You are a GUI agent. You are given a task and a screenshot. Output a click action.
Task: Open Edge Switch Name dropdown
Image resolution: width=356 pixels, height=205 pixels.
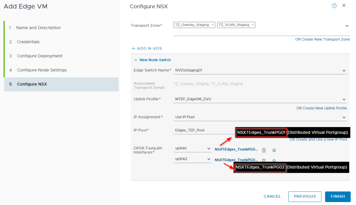(344, 70)
